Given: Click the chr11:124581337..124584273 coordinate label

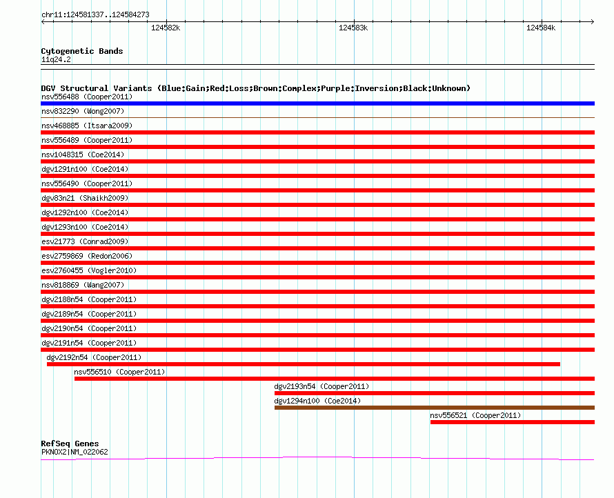Looking at the screenshot, I should coord(95,14).
